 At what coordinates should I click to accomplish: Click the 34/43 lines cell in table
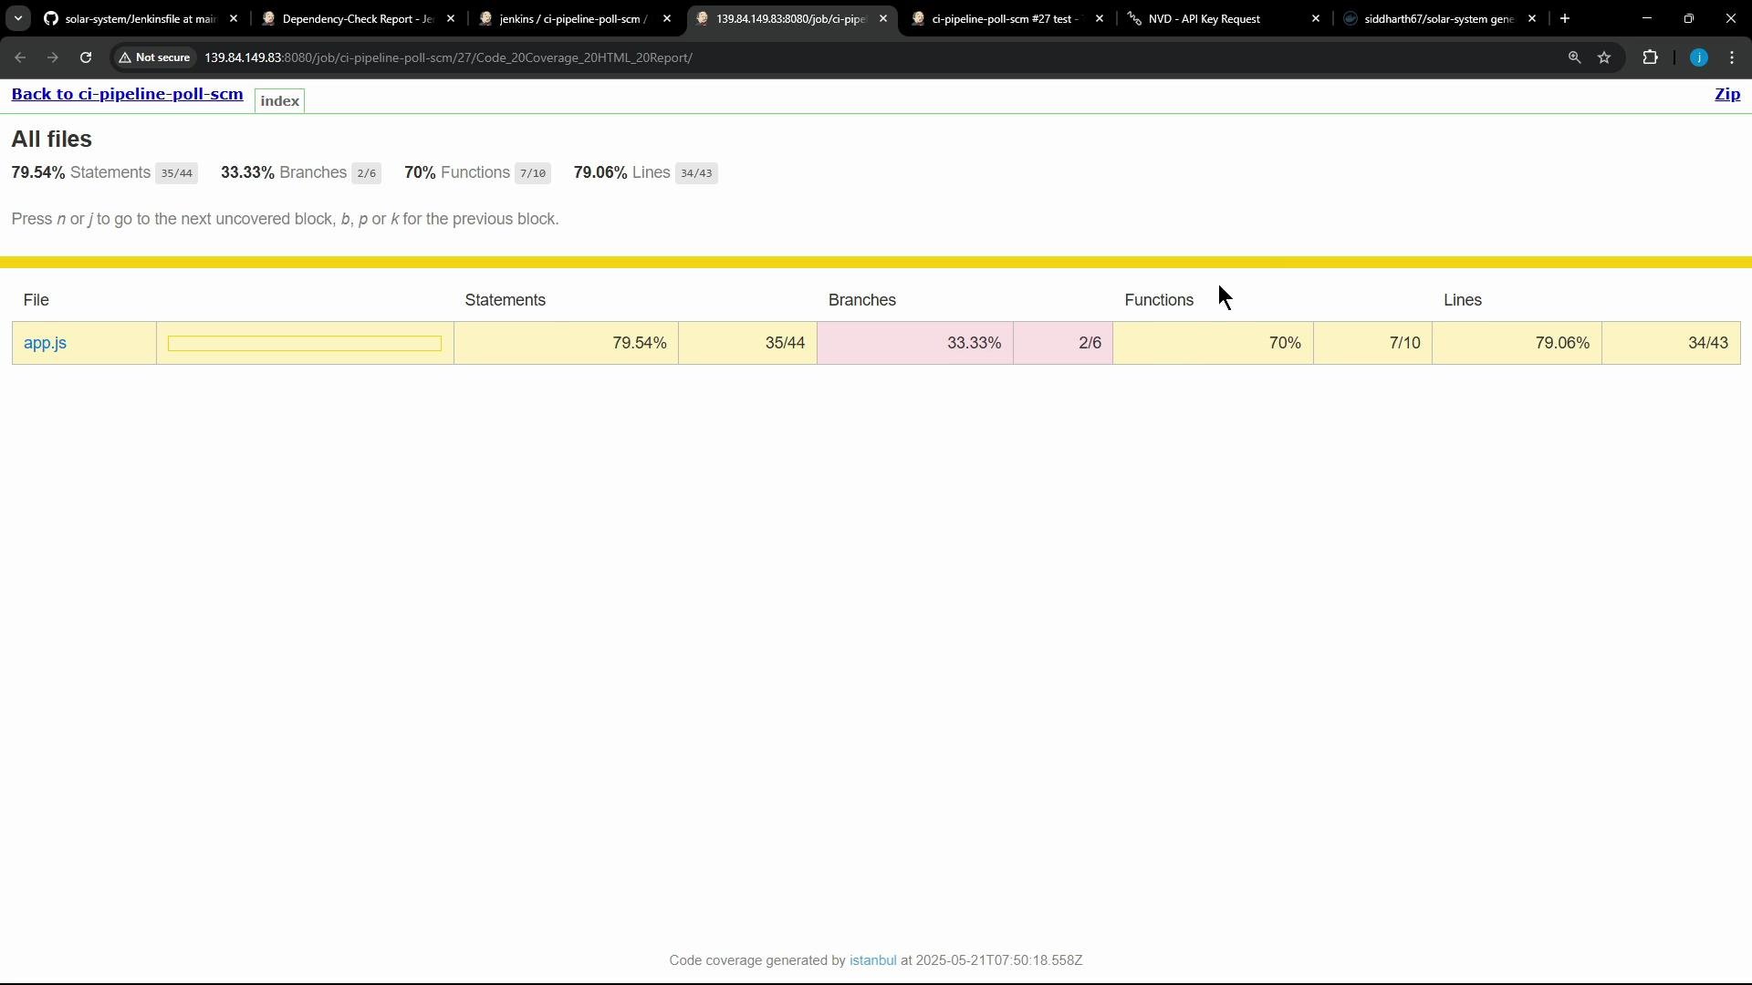pyautogui.click(x=1671, y=343)
